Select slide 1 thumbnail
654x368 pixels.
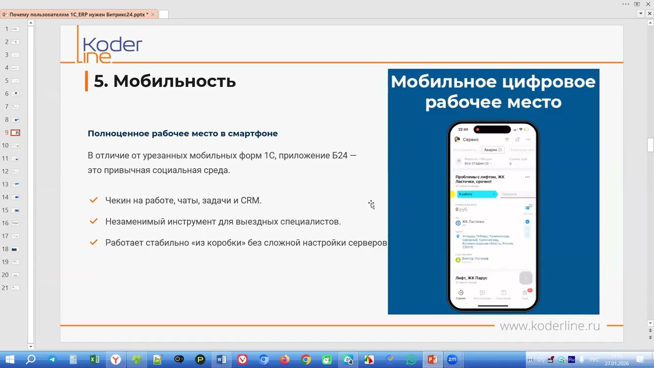click(x=15, y=29)
